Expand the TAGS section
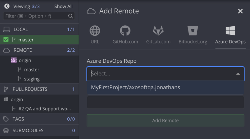The width and height of the screenshot is (250, 139). pyautogui.click(x=18, y=119)
